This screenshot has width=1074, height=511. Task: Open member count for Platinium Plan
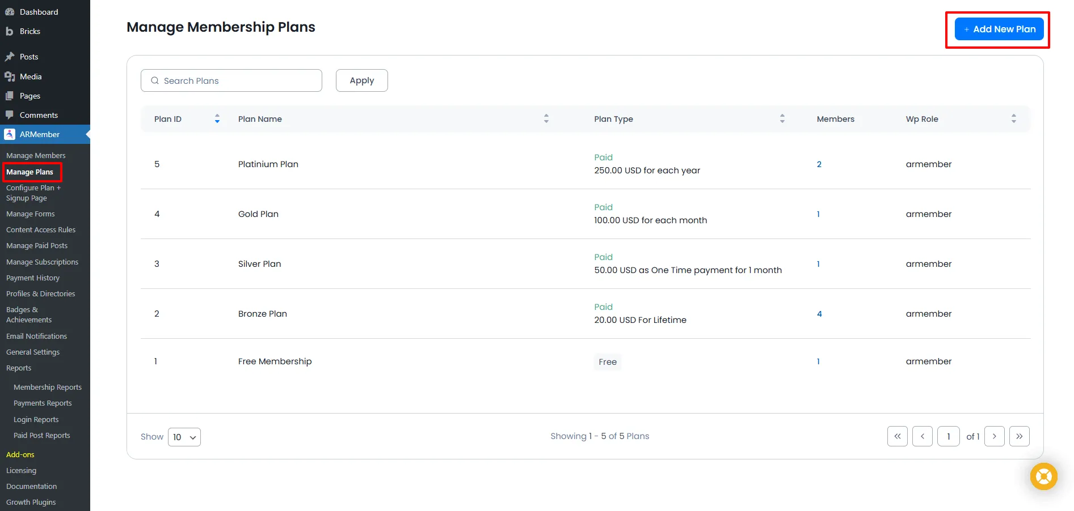click(819, 164)
